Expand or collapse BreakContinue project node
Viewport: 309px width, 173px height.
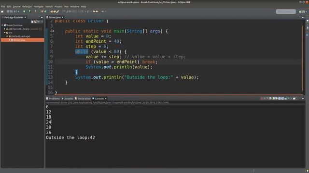[2, 25]
